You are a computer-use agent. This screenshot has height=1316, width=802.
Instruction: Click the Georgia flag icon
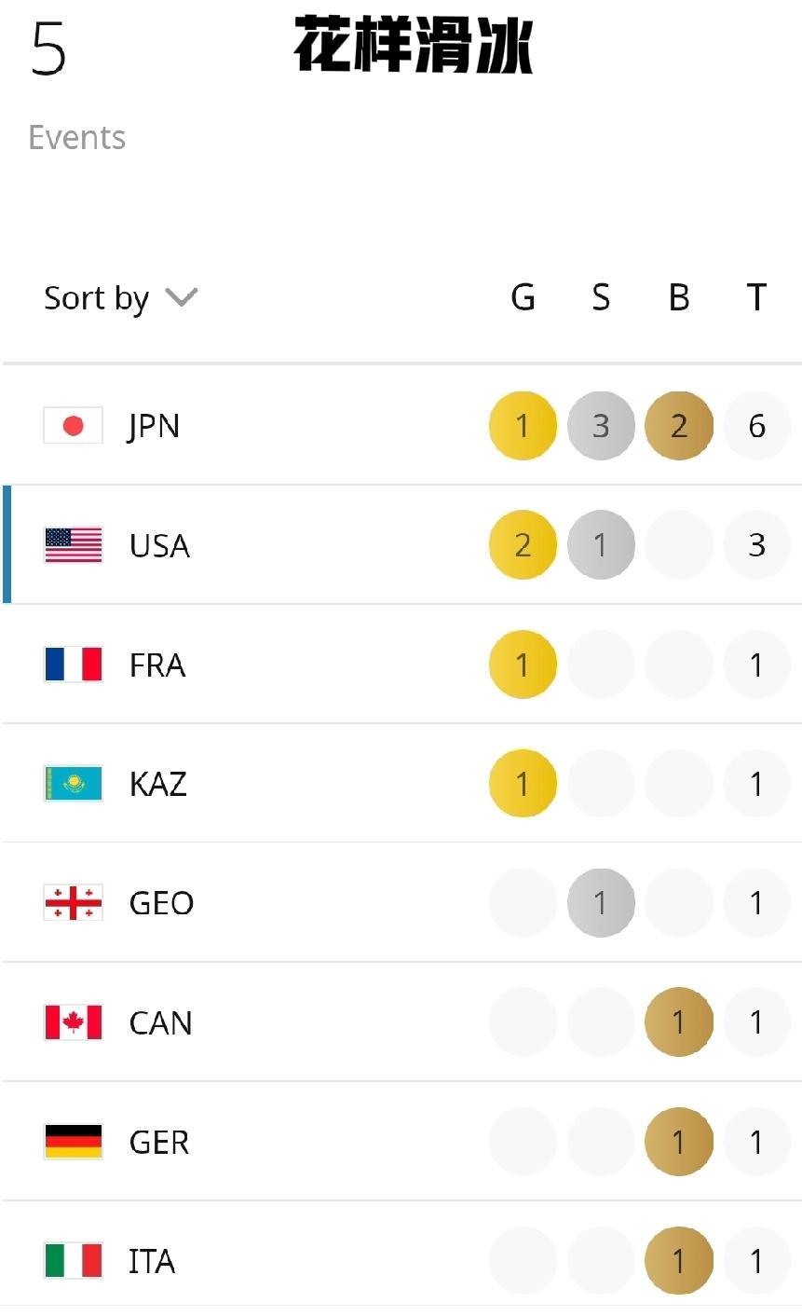73,903
